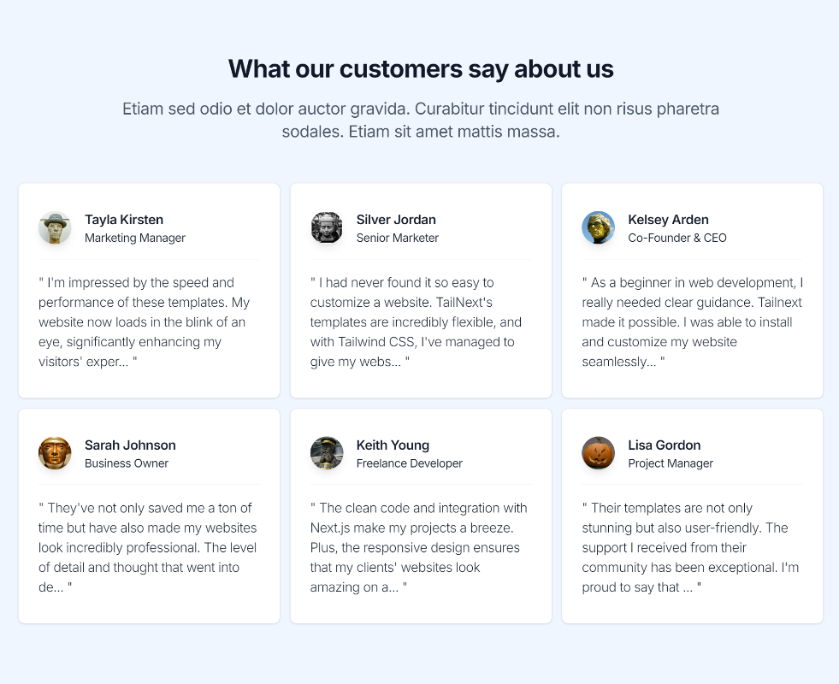Click the Marketing Manager job title
Screen dimensions: 839x684
pyautogui.click(x=135, y=239)
